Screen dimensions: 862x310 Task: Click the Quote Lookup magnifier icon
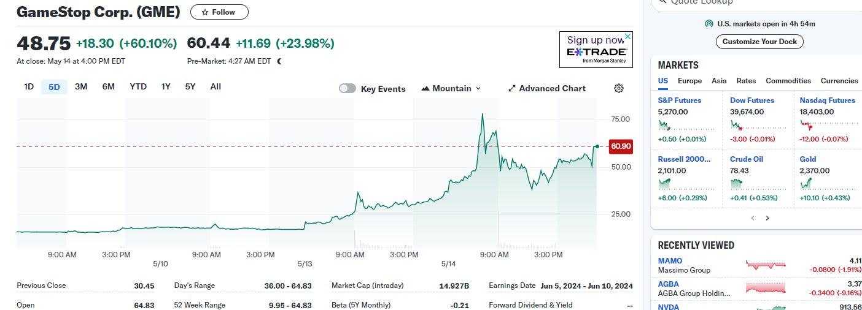pyautogui.click(x=662, y=2)
